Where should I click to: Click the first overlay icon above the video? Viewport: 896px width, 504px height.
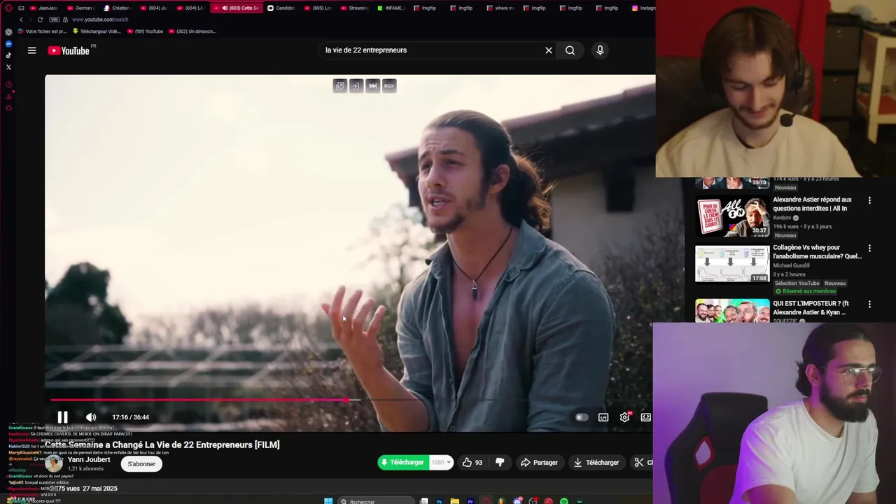[x=340, y=86]
